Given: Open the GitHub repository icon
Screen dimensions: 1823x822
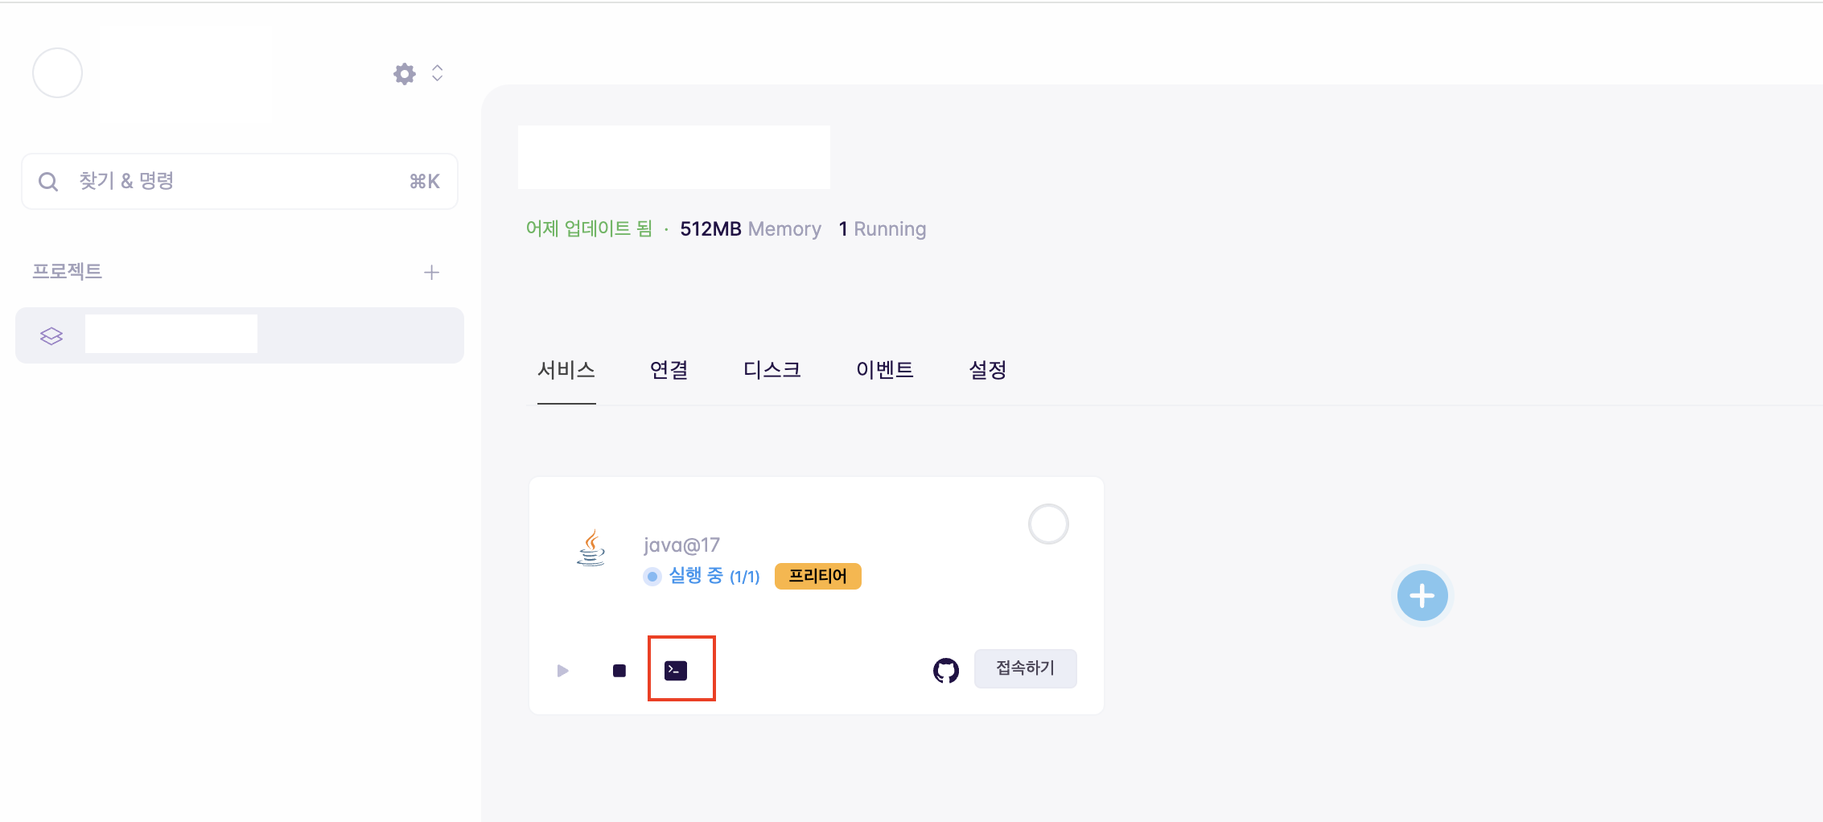Looking at the screenshot, I should click(946, 670).
